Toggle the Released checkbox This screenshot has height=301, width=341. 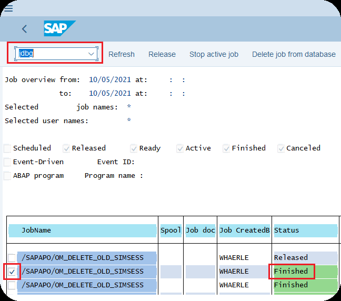pyautogui.click(x=66, y=148)
